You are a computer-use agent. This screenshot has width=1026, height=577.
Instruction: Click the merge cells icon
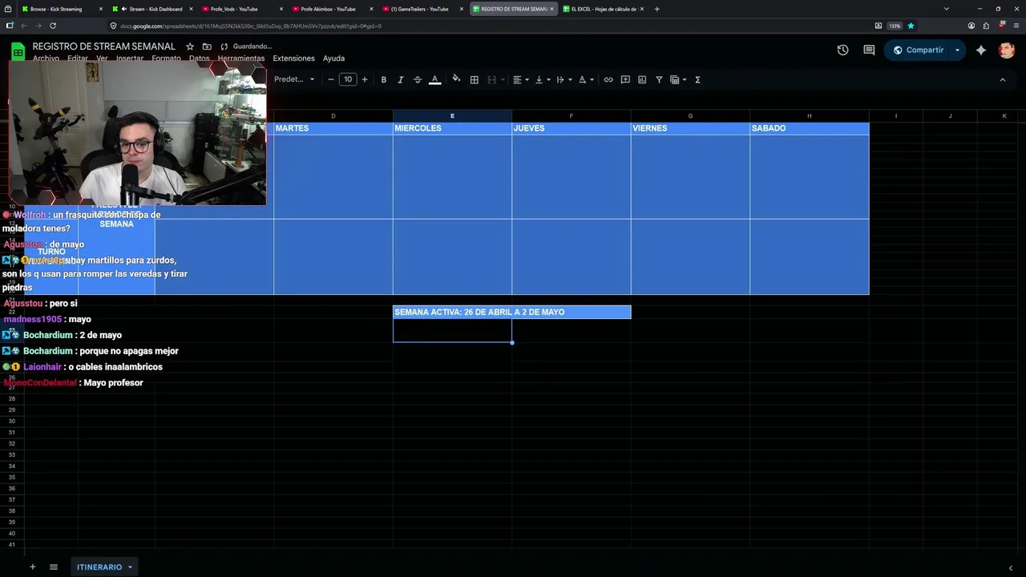[x=492, y=79]
